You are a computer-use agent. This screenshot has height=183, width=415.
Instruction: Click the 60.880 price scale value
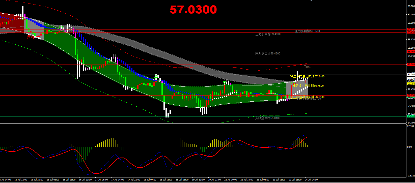[x=411, y=7]
